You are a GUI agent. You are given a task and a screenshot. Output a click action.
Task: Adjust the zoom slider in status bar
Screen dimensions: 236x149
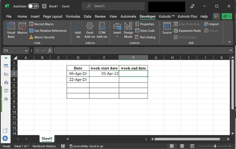pos(215,146)
